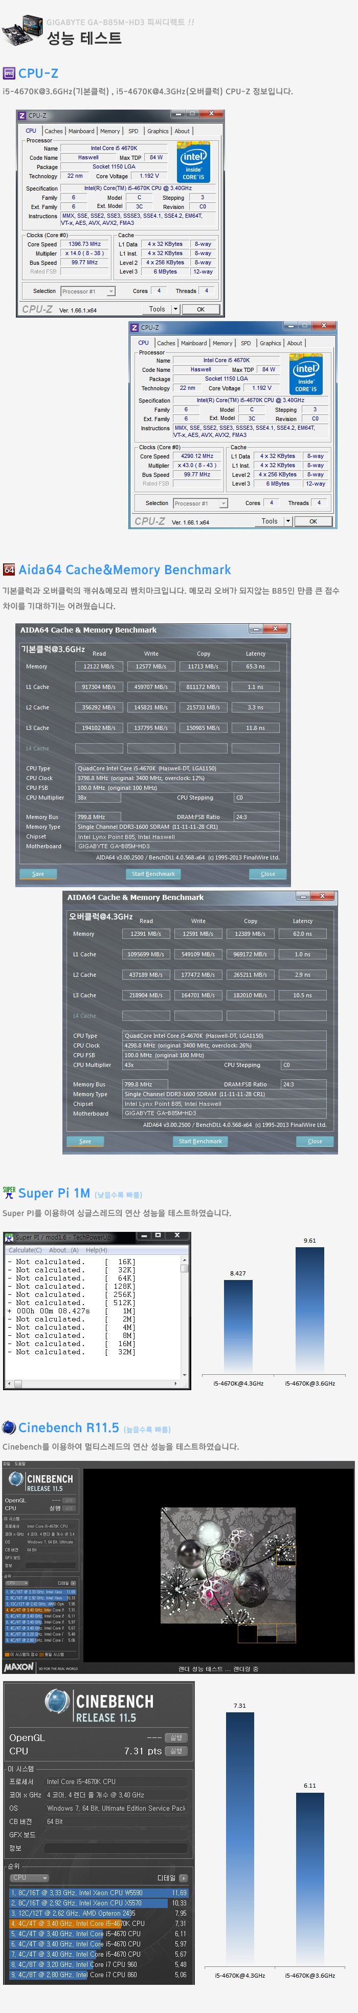
Task: Open the 파일 menu in the Cinebench window
Action: 6,1464
